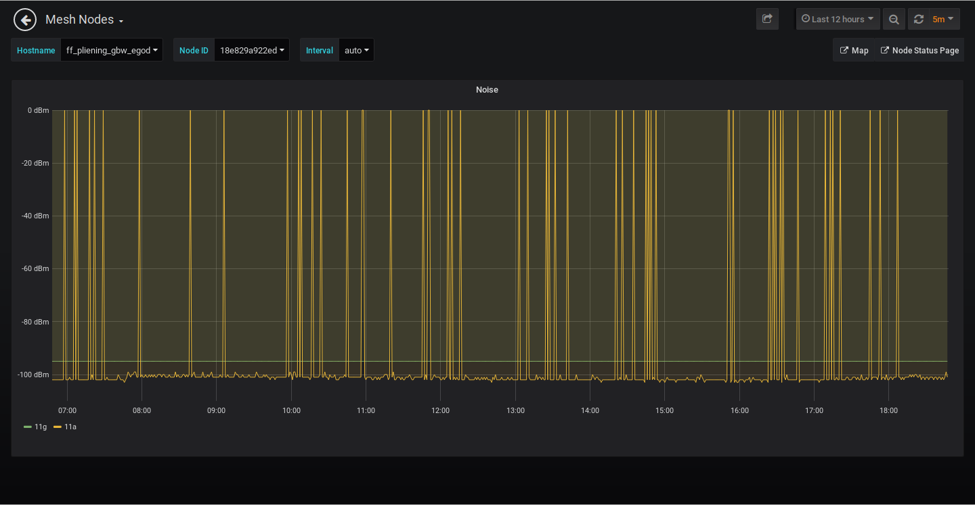The image size is (975, 505).
Task: Toggle the 11a series in legend
Action: tap(70, 427)
